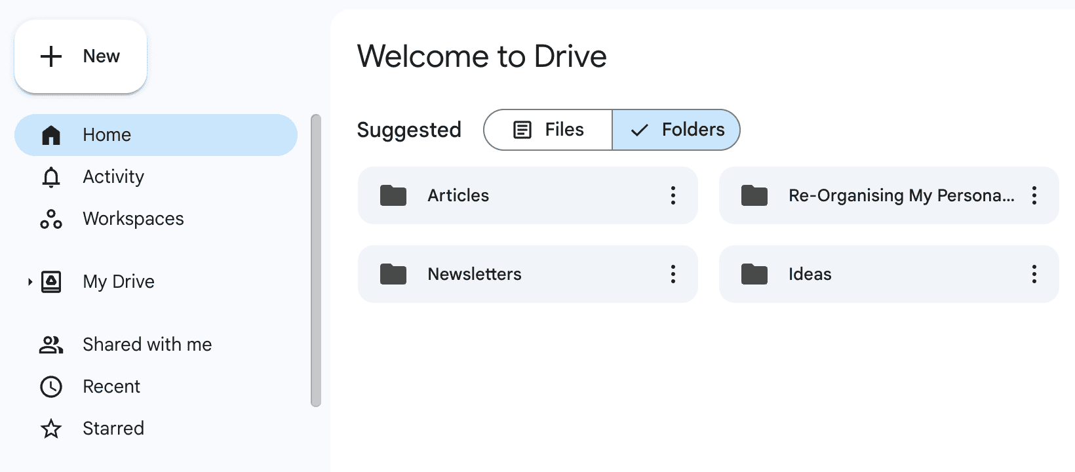Expand the My Drive tree arrow

coord(29,282)
